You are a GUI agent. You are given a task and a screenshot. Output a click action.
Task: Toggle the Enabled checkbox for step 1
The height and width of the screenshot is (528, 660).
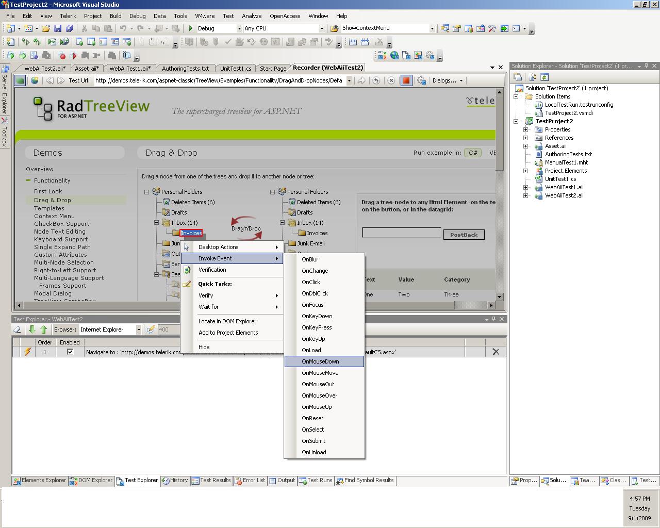(x=70, y=352)
